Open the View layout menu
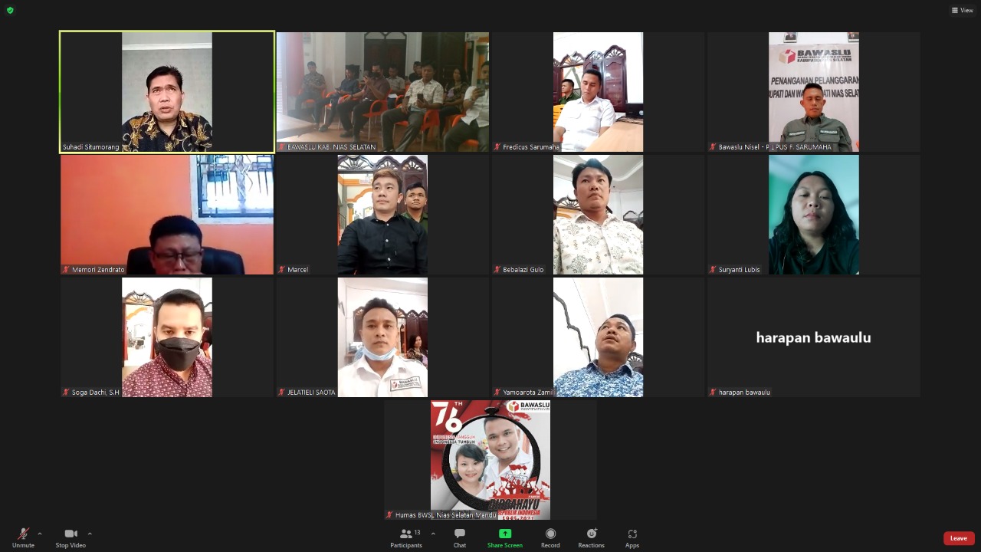 [x=962, y=10]
